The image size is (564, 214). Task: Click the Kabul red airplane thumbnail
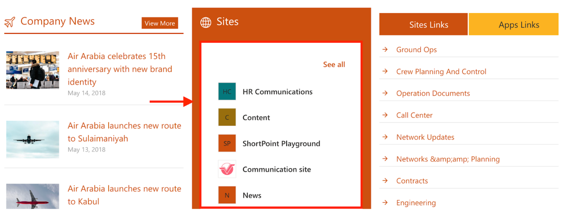[x=33, y=196]
